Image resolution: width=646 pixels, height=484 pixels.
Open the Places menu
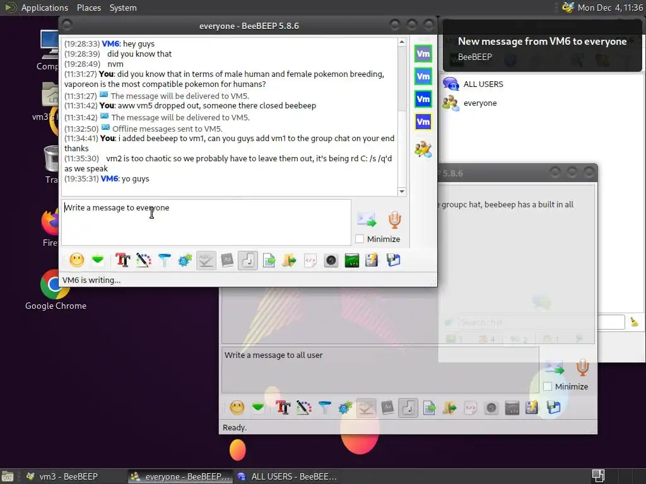(x=88, y=8)
